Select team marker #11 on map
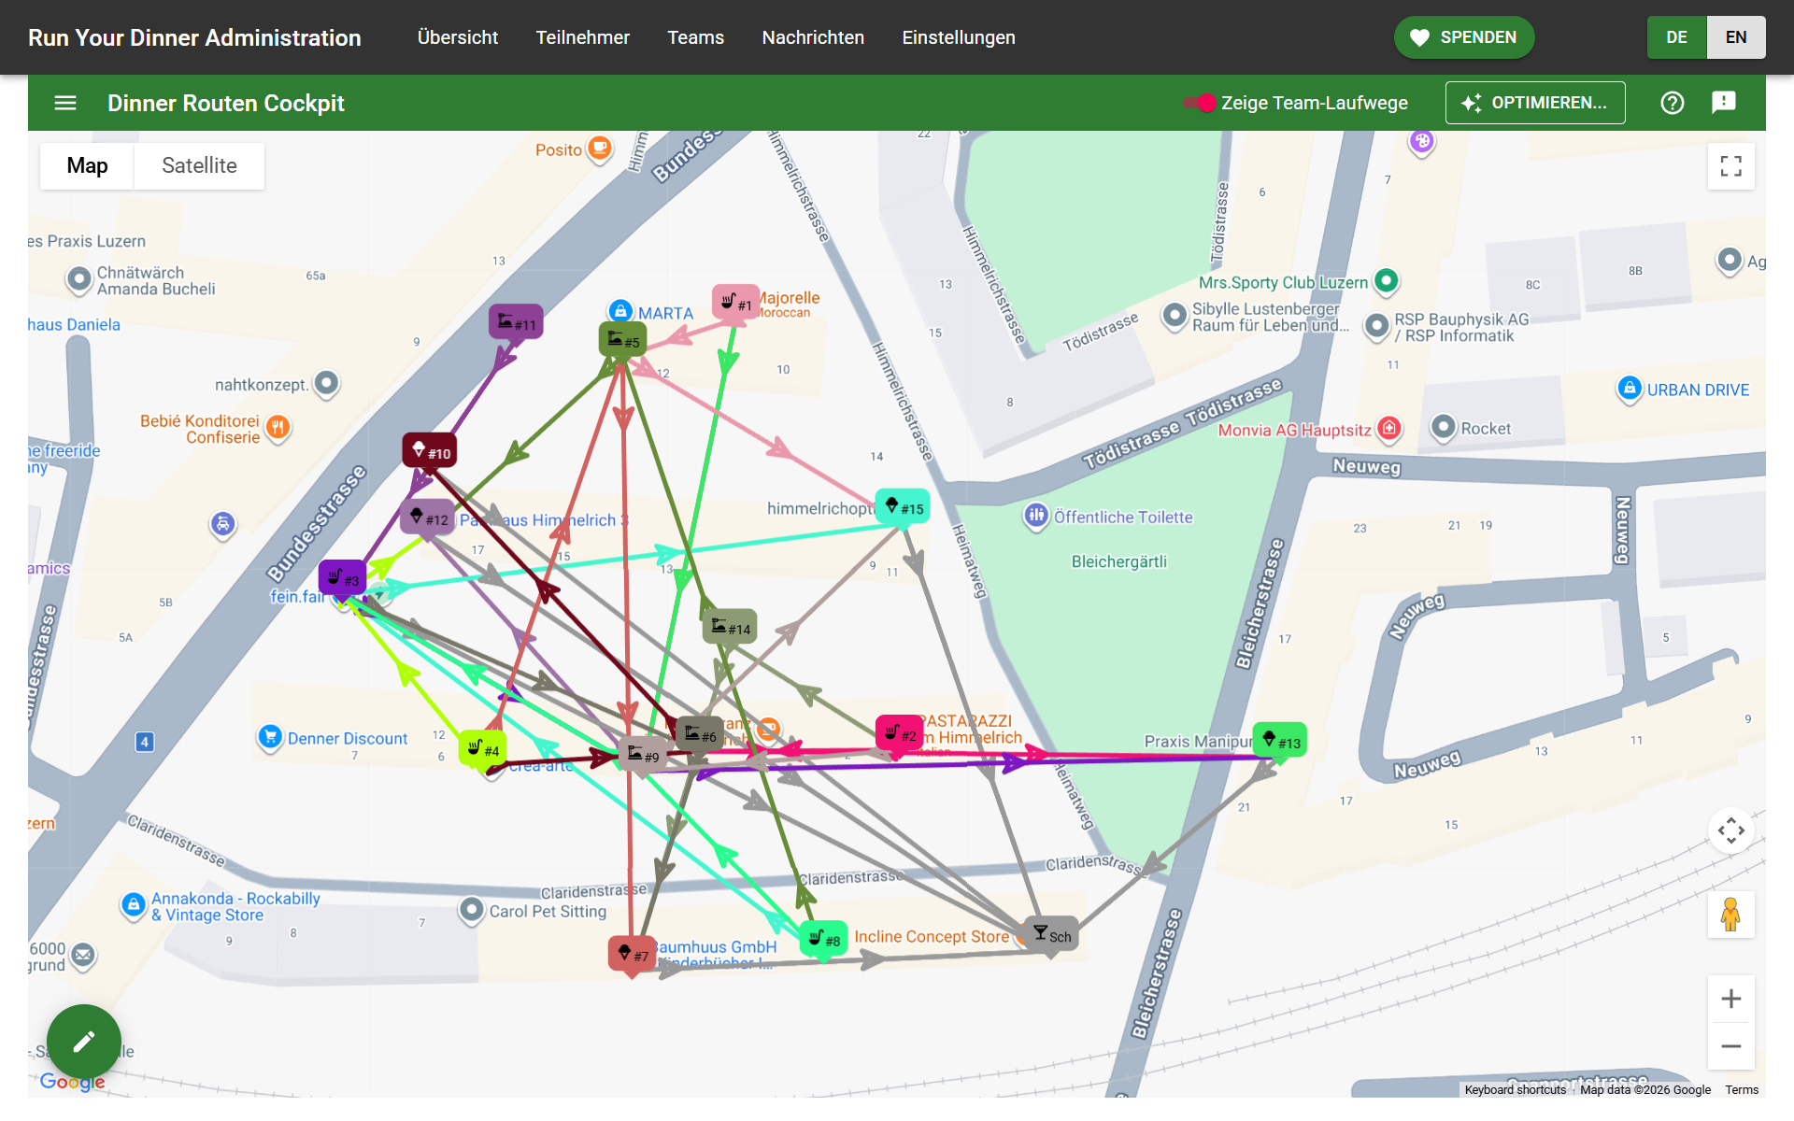The image size is (1794, 1121). click(516, 323)
